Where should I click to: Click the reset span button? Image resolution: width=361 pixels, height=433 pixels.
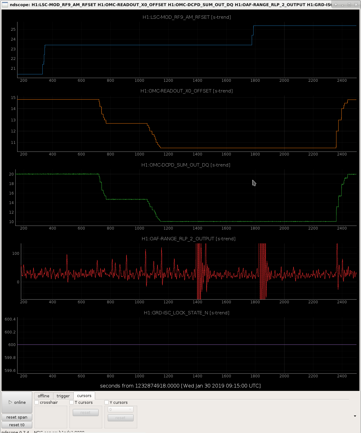tap(17, 417)
